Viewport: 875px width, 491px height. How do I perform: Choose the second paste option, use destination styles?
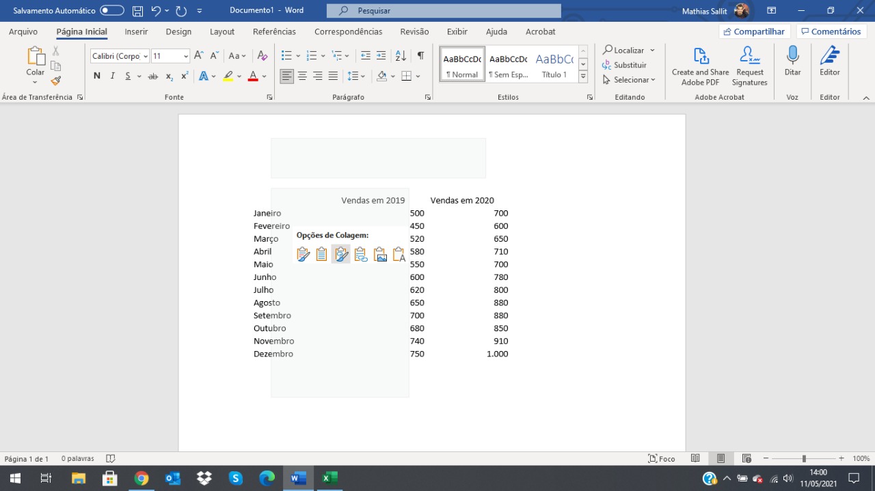(321, 255)
